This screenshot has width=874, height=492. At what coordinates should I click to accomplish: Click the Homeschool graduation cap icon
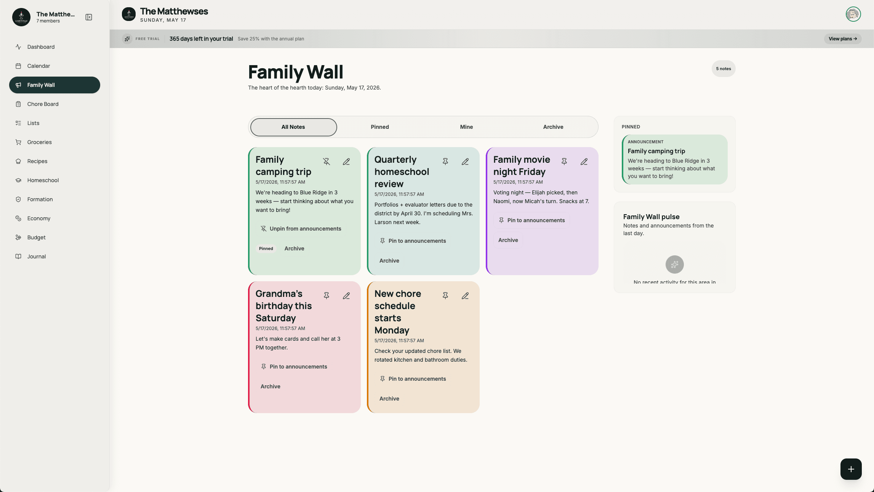[x=18, y=180]
